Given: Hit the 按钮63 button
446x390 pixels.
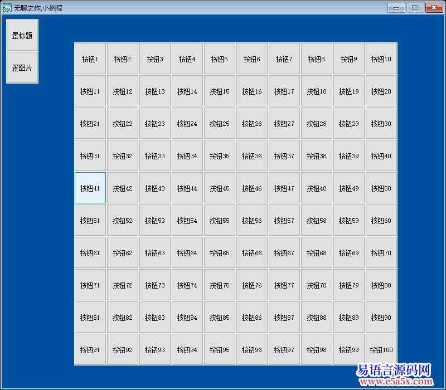Looking at the screenshot, I should pyautogui.click(x=154, y=253).
